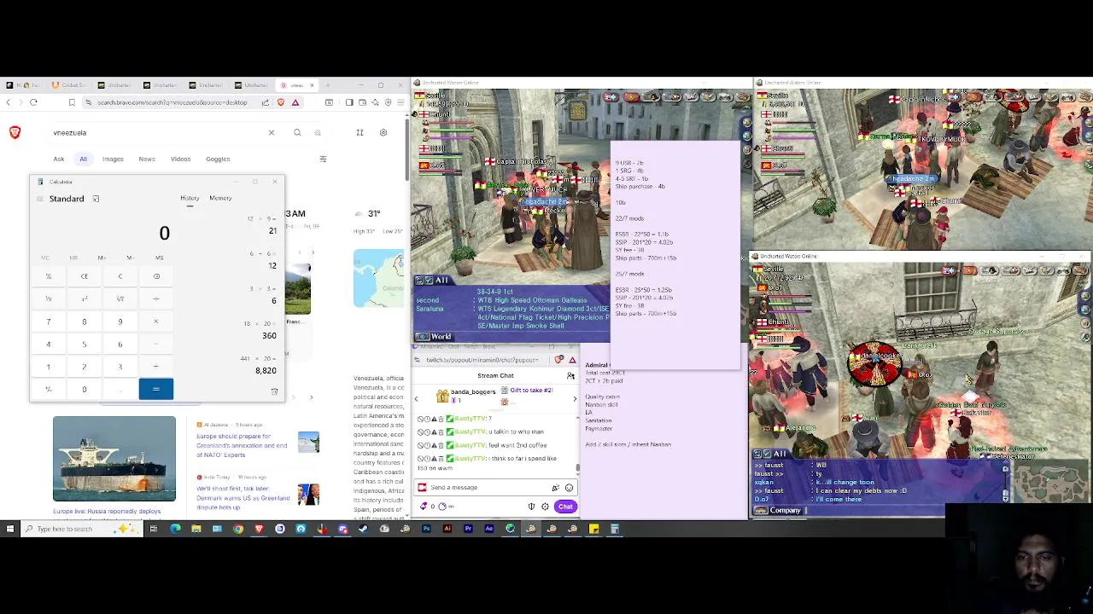Switch to the Cricket browser tab
This screenshot has height=614, width=1093.
tap(67, 85)
